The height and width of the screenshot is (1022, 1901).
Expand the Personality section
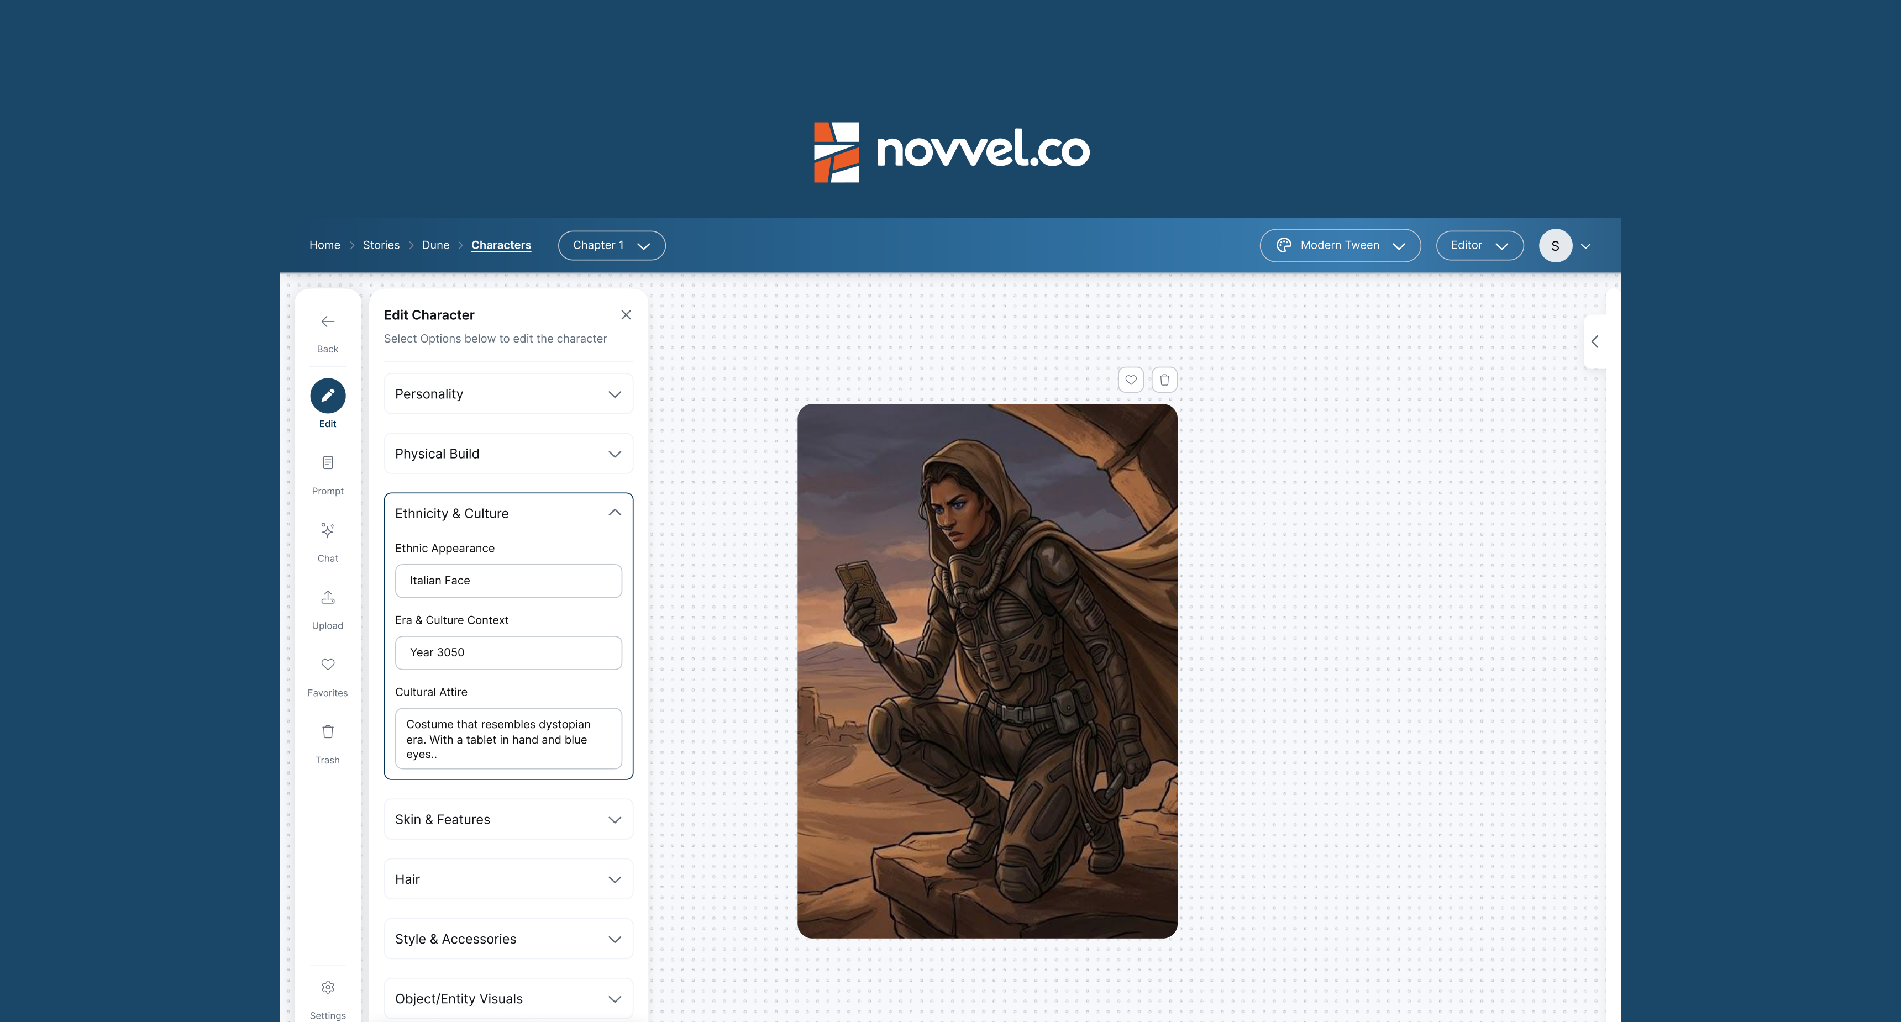pos(508,394)
